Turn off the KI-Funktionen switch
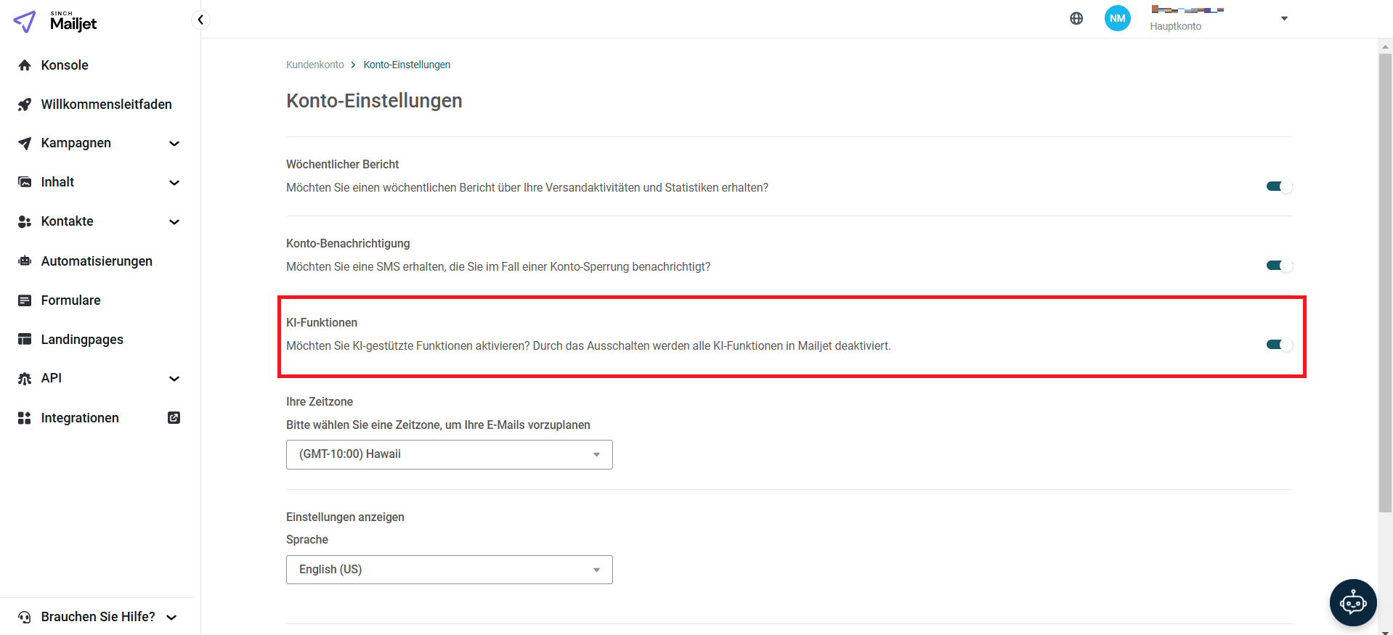The image size is (1393, 635). 1279,345
